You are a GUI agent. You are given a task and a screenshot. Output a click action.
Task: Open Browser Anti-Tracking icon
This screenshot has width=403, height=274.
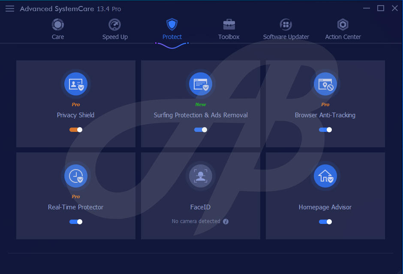pos(325,84)
